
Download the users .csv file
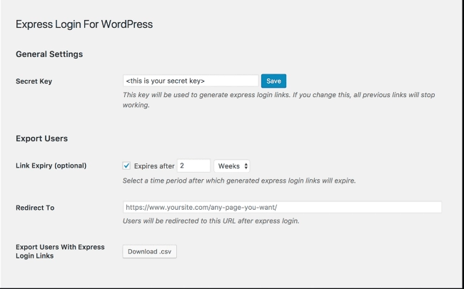point(149,251)
